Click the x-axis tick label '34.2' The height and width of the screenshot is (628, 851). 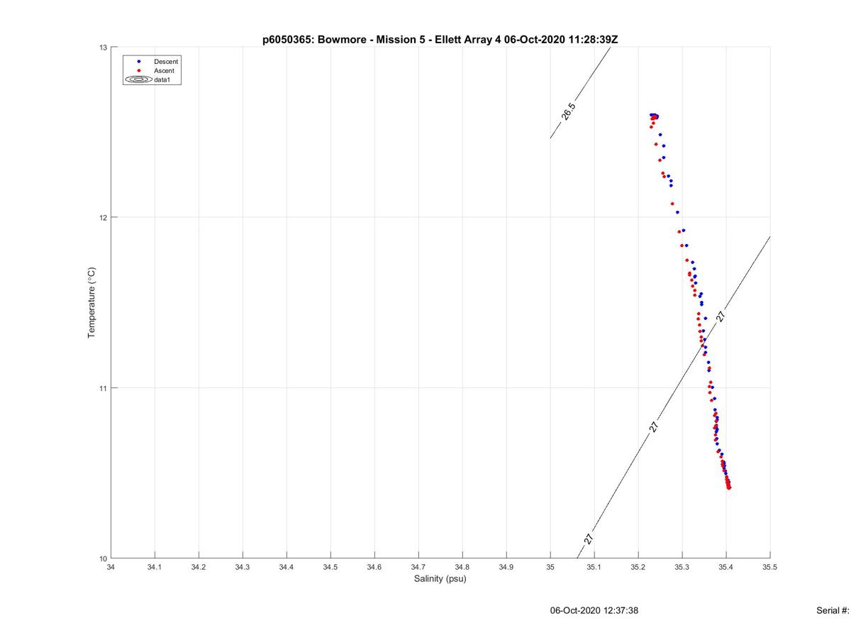[x=199, y=568]
